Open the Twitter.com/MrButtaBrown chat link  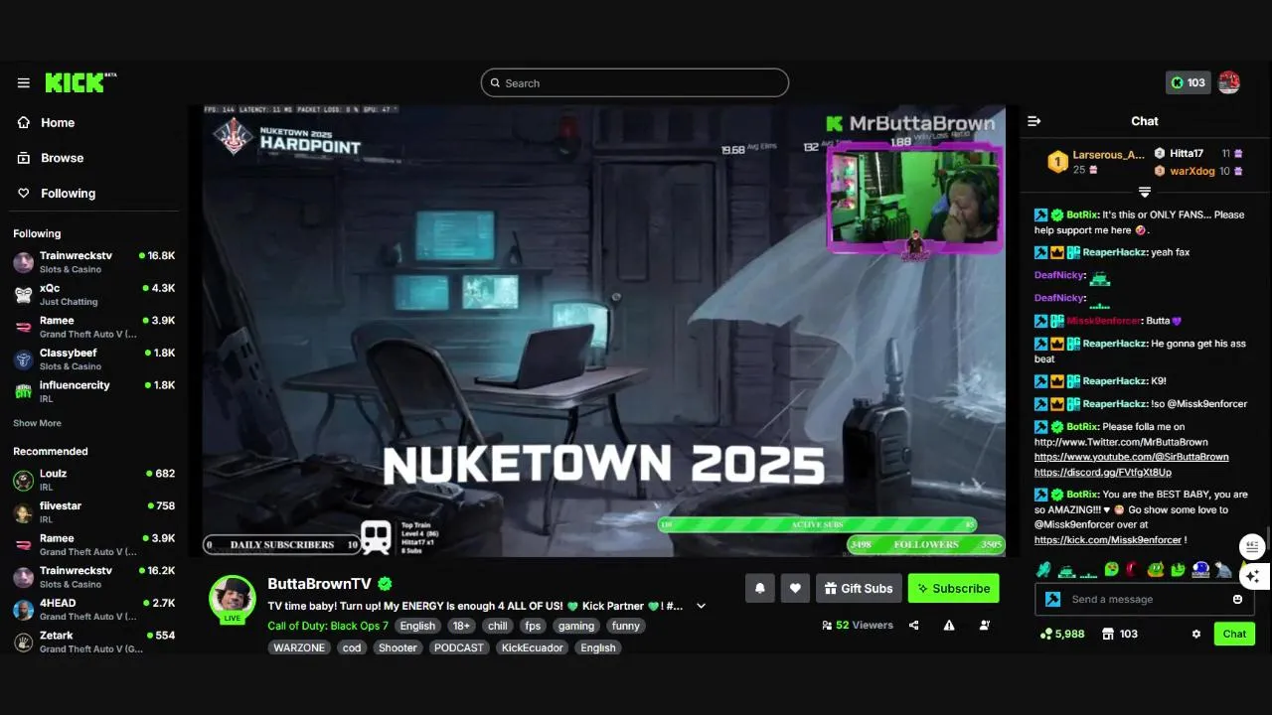[1121, 442]
